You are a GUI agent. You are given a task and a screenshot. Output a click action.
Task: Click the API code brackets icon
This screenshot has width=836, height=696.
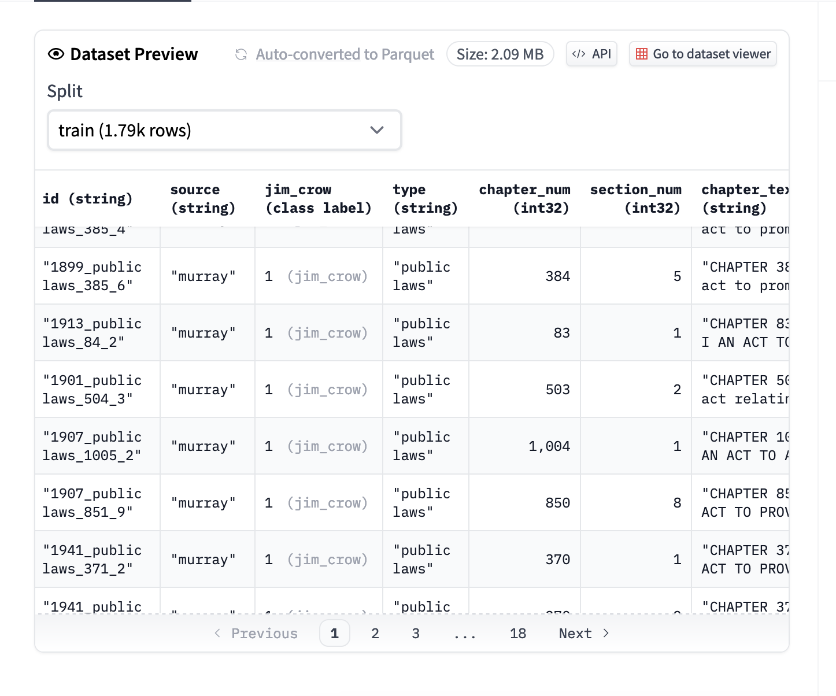point(579,54)
